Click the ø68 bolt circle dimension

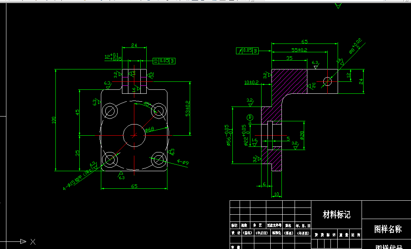149,129
